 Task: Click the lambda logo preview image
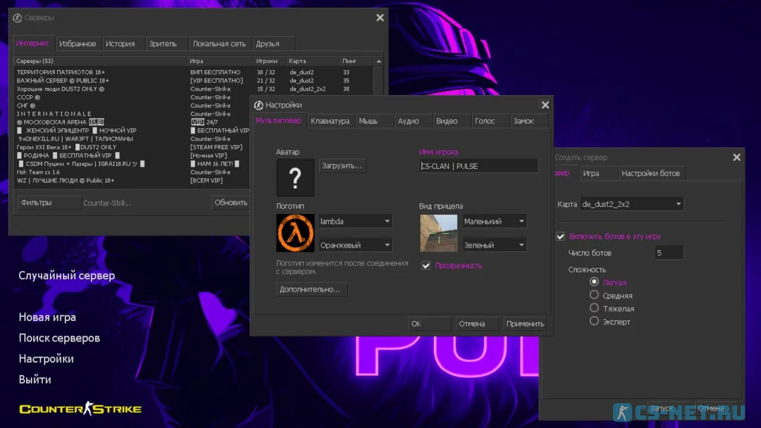[x=295, y=233]
